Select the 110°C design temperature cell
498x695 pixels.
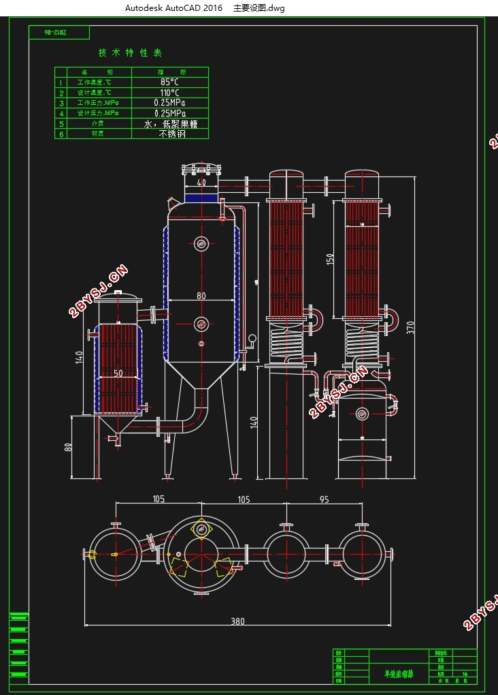(x=170, y=93)
